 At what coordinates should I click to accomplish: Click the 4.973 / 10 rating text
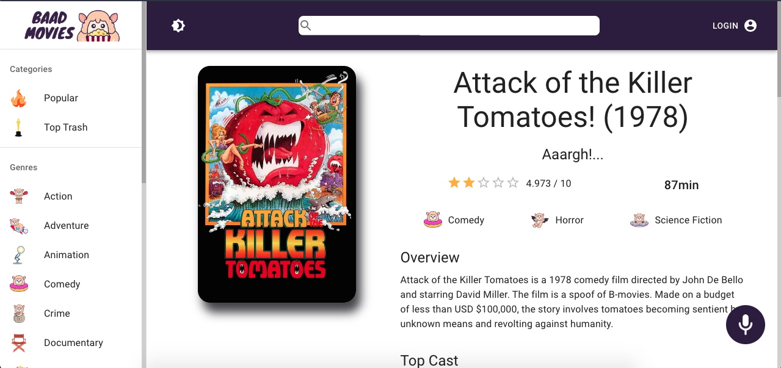[548, 184]
